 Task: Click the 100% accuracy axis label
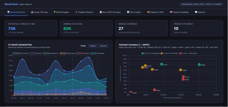point(125,56)
